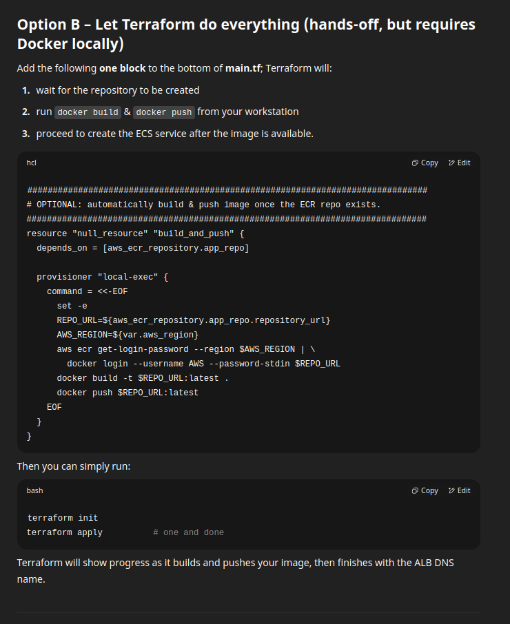Viewport: 510px width, 624px height.
Task: Click the pencil icon in the bash block header
Action: (451, 490)
